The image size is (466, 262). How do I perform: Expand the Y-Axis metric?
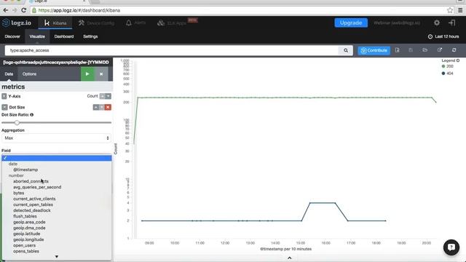(x=4, y=96)
